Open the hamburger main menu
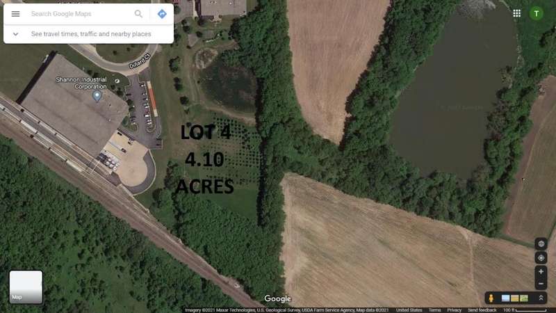The width and height of the screenshot is (556, 313). (15, 14)
